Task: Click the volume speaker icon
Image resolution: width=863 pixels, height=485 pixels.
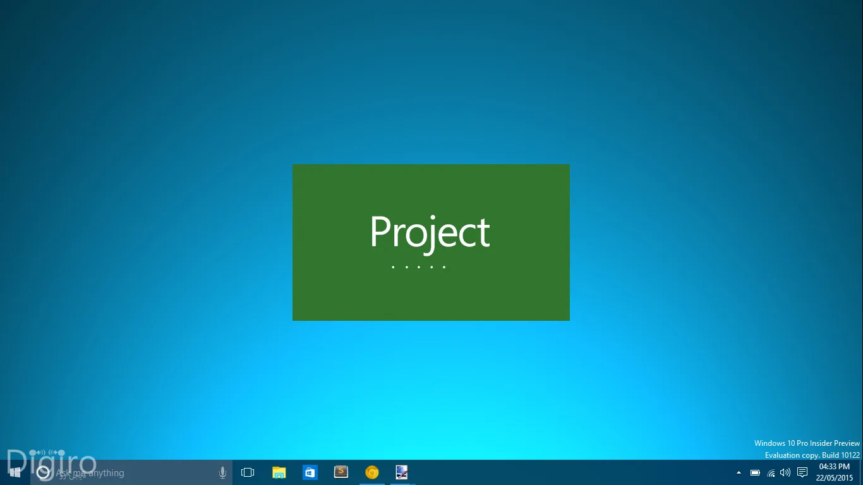Action: pyautogui.click(x=785, y=472)
